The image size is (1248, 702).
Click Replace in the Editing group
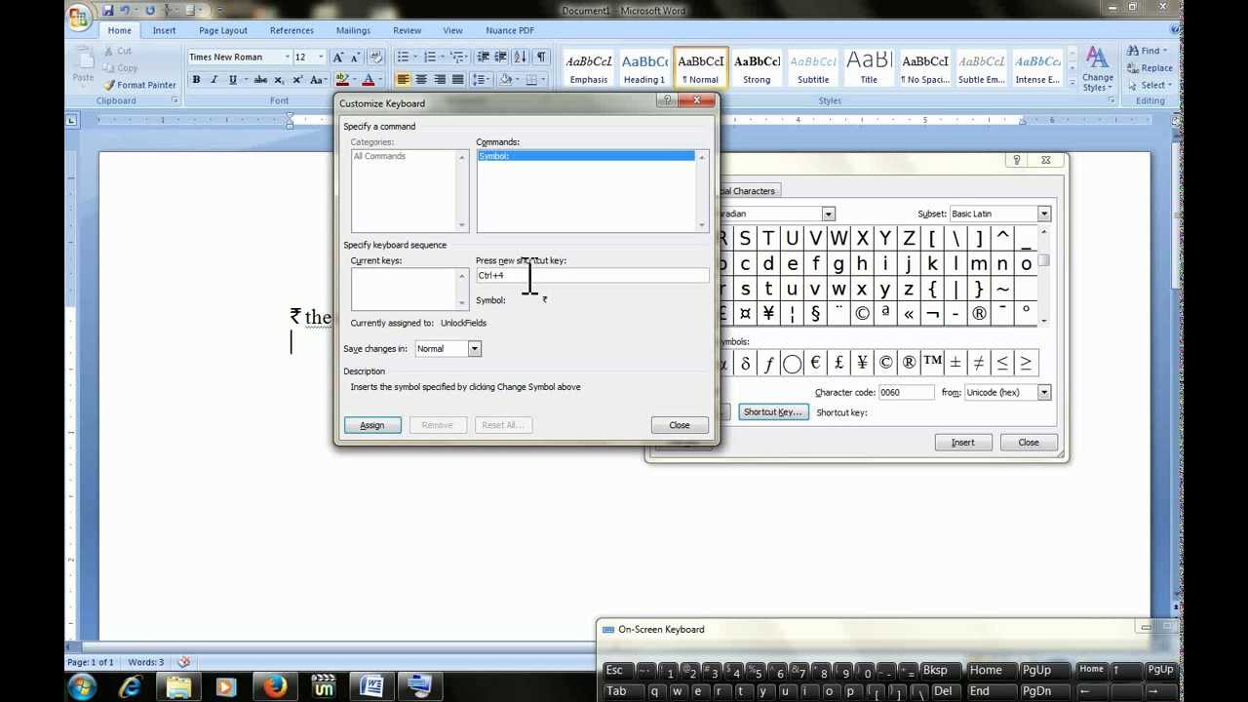click(x=1150, y=68)
